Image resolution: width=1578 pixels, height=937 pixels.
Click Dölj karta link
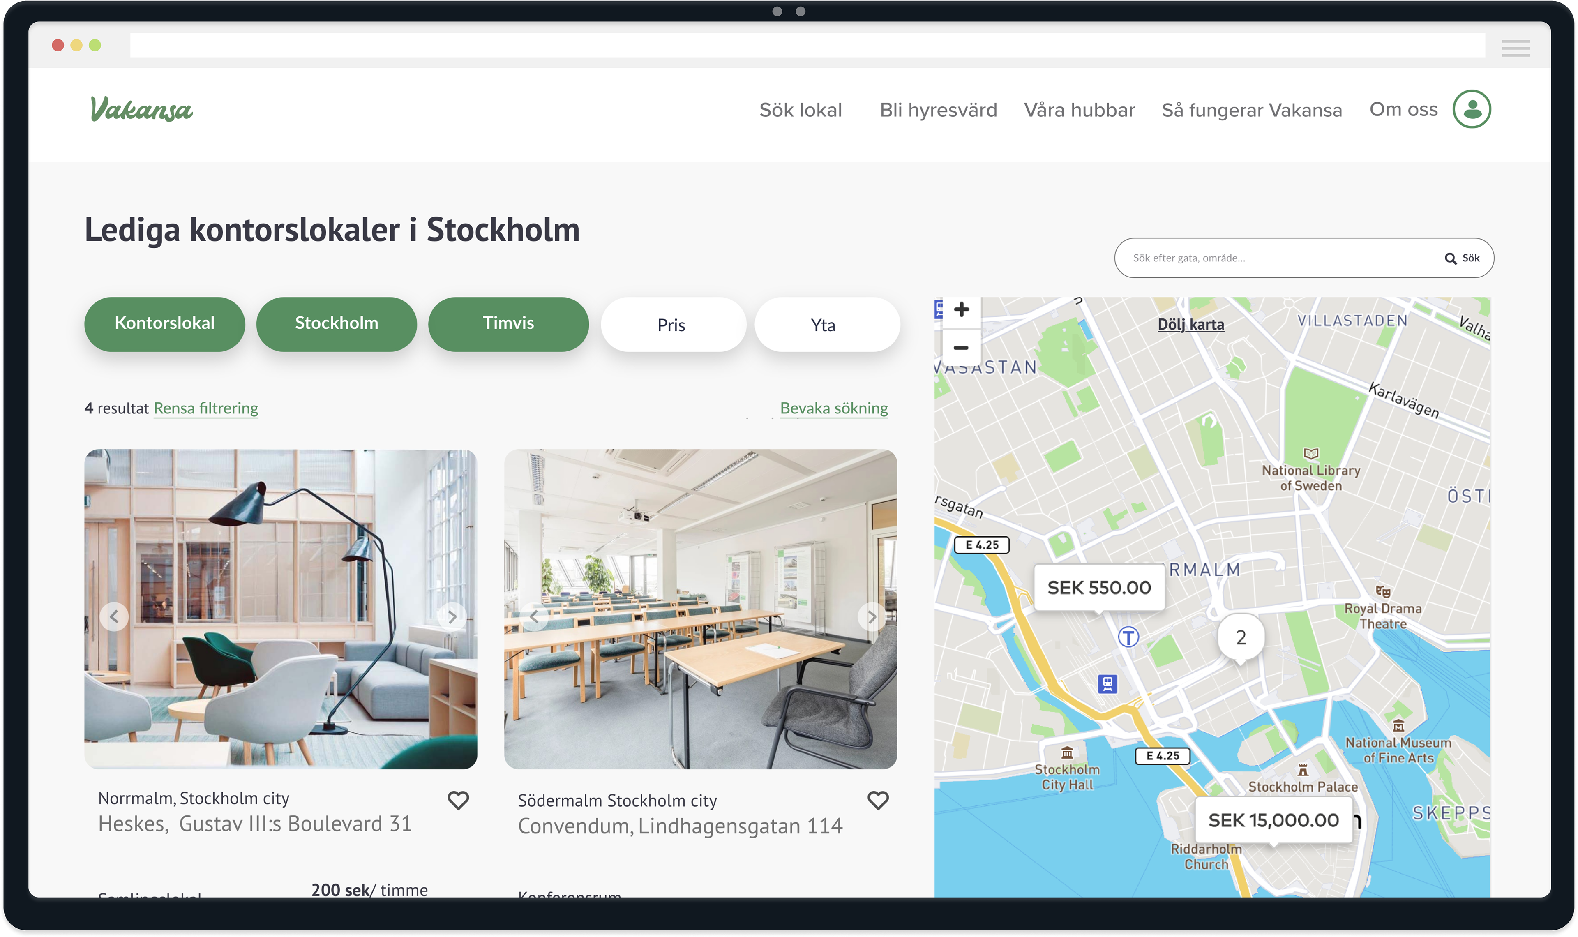[x=1190, y=325]
